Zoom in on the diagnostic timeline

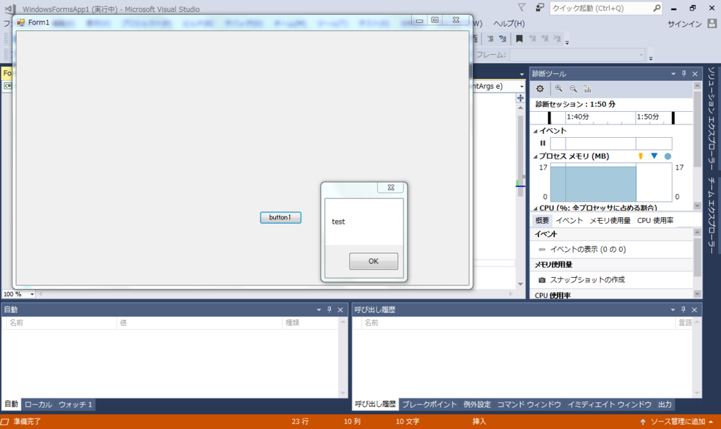coord(558,89)
